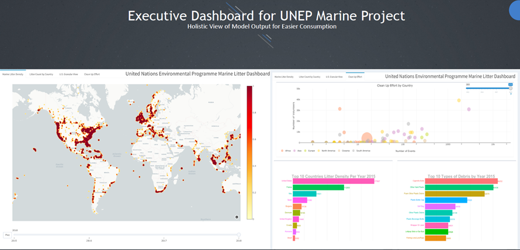Open U.S. Granular View tab in left panel
Image resolution: width=520 pixels, height=250 pixels.
coord(68,75)
